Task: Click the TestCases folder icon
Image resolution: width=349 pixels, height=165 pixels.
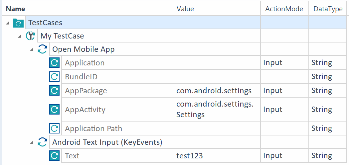Action: [19, 23]
